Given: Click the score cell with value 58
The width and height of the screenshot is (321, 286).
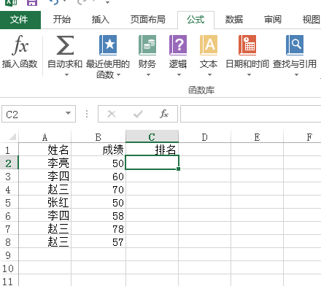Looking at the screenshot, I should pos(98,215).
